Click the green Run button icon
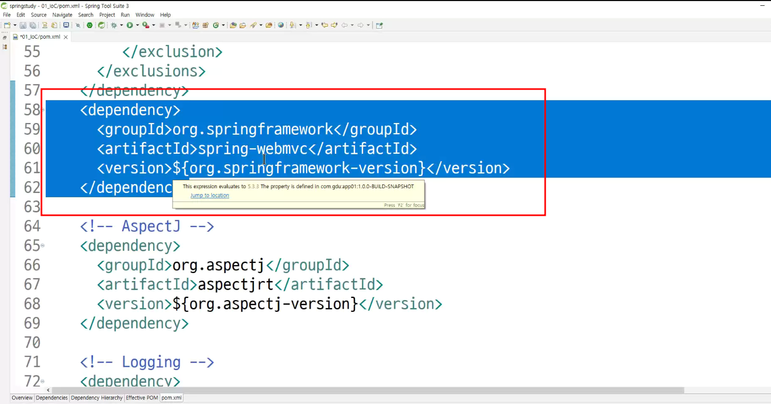 coord(129,25)
